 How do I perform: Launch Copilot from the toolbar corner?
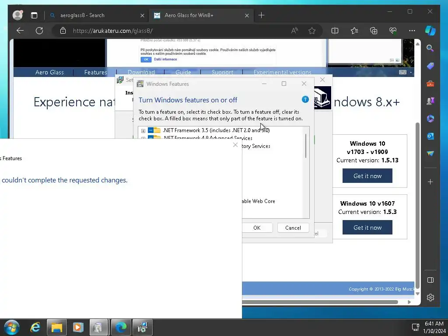(430, 30)
